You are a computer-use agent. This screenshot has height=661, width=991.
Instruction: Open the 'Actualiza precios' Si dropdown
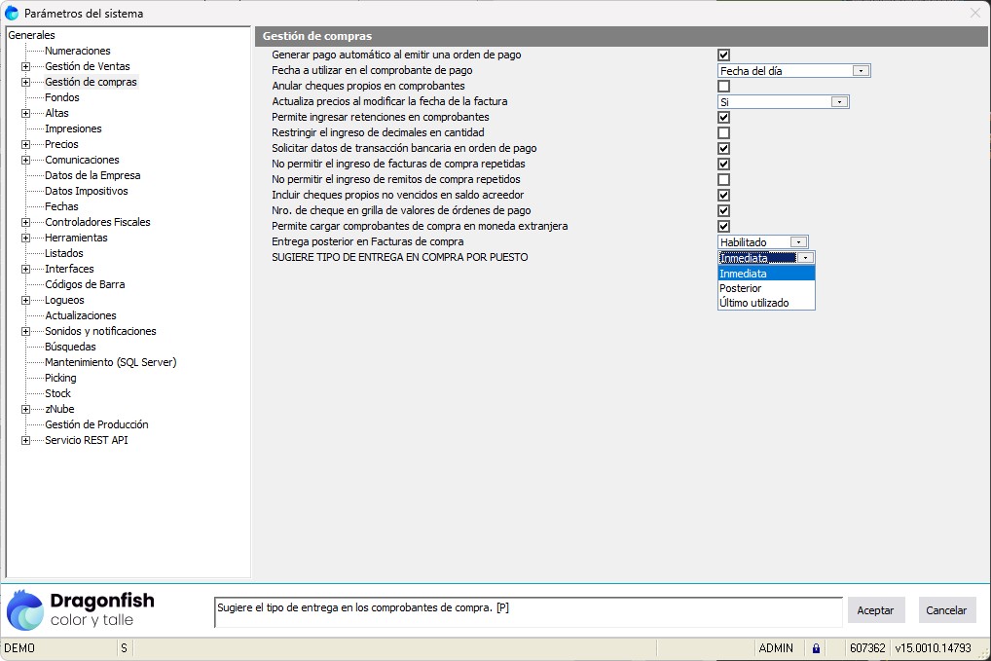(x=839, y=102)
